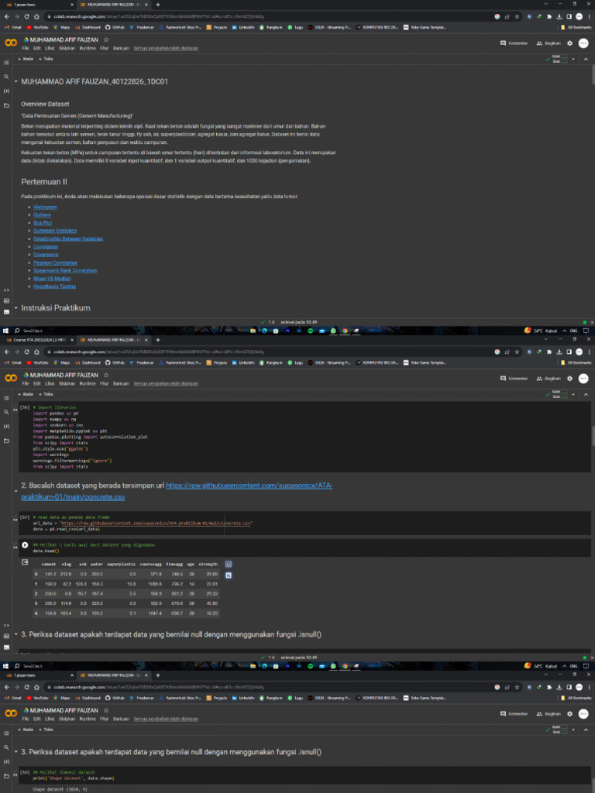
Task: Collapse the MUHAMMAD AFIF FAUZAN_40122826_1DC01 section
Action: point(15,81)
